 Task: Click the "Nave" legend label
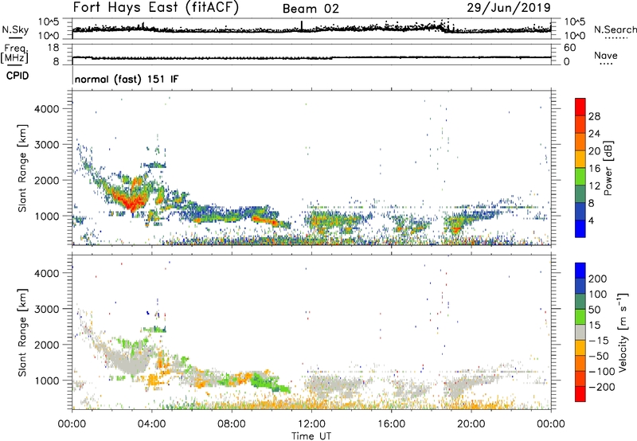pos(606,55)
